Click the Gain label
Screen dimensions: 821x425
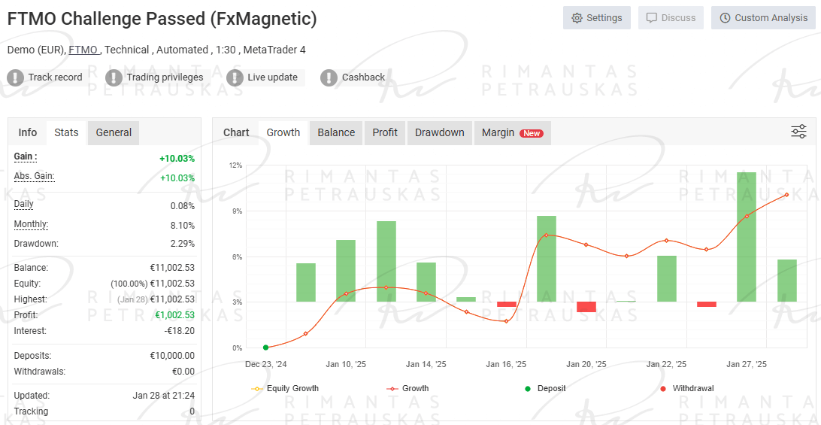(25, 156)
